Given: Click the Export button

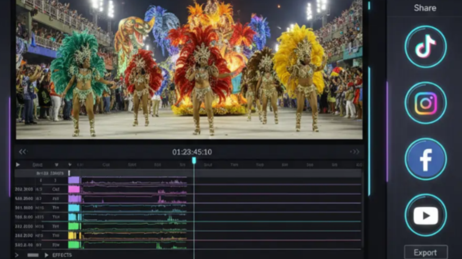Looking at the screenshot, I should 426,252.
